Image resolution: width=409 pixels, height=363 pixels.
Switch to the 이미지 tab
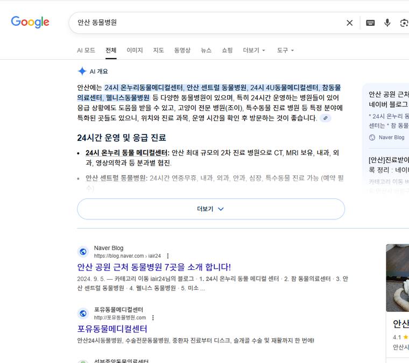click(x=135, y=50)
